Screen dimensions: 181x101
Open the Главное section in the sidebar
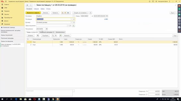click(x=7, y=4)
